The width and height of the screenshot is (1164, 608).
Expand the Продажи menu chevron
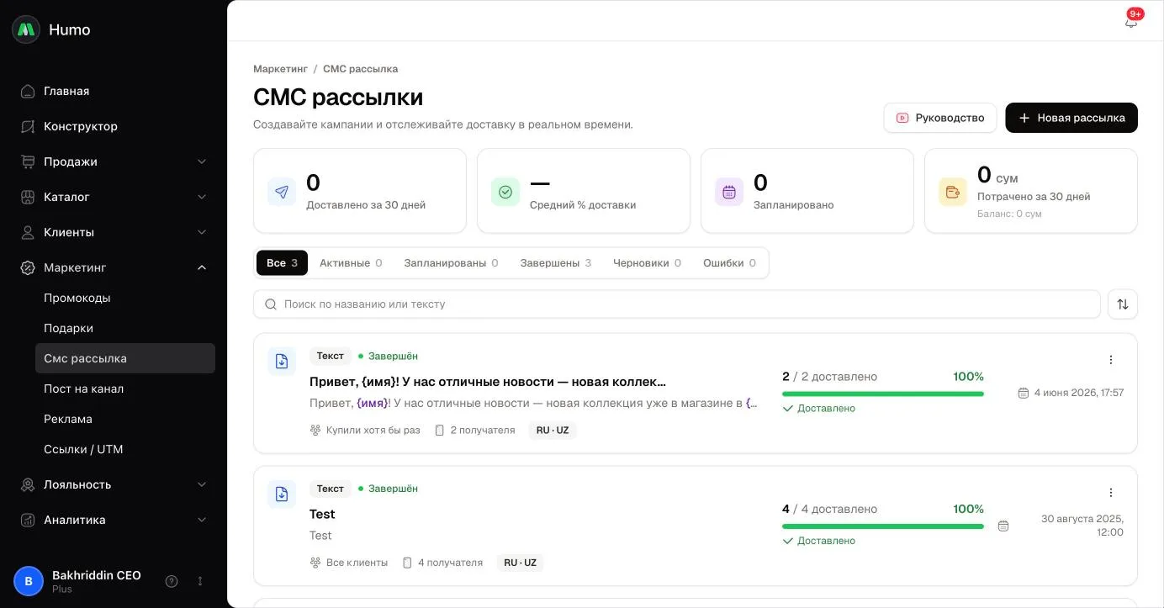click(202, 161)
